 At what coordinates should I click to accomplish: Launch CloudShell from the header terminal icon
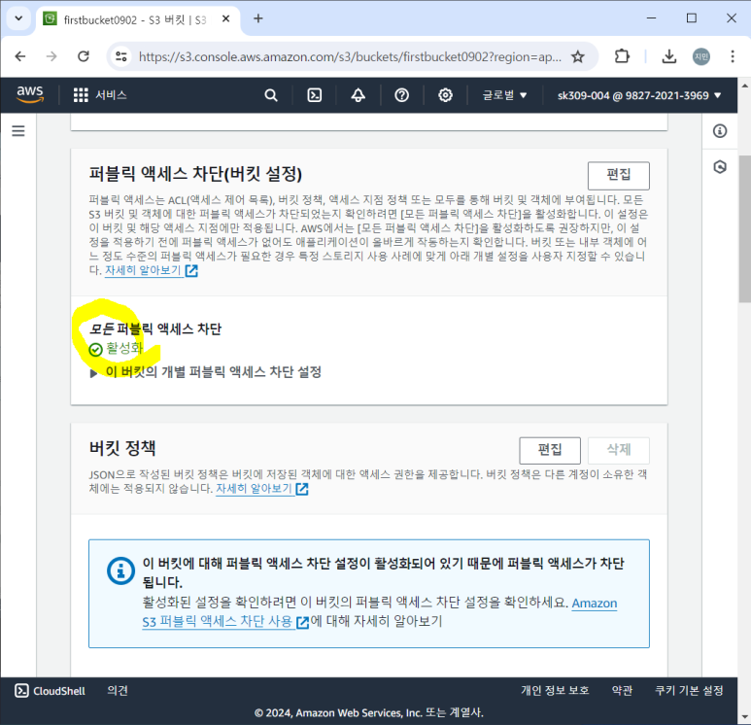[314, 95]
